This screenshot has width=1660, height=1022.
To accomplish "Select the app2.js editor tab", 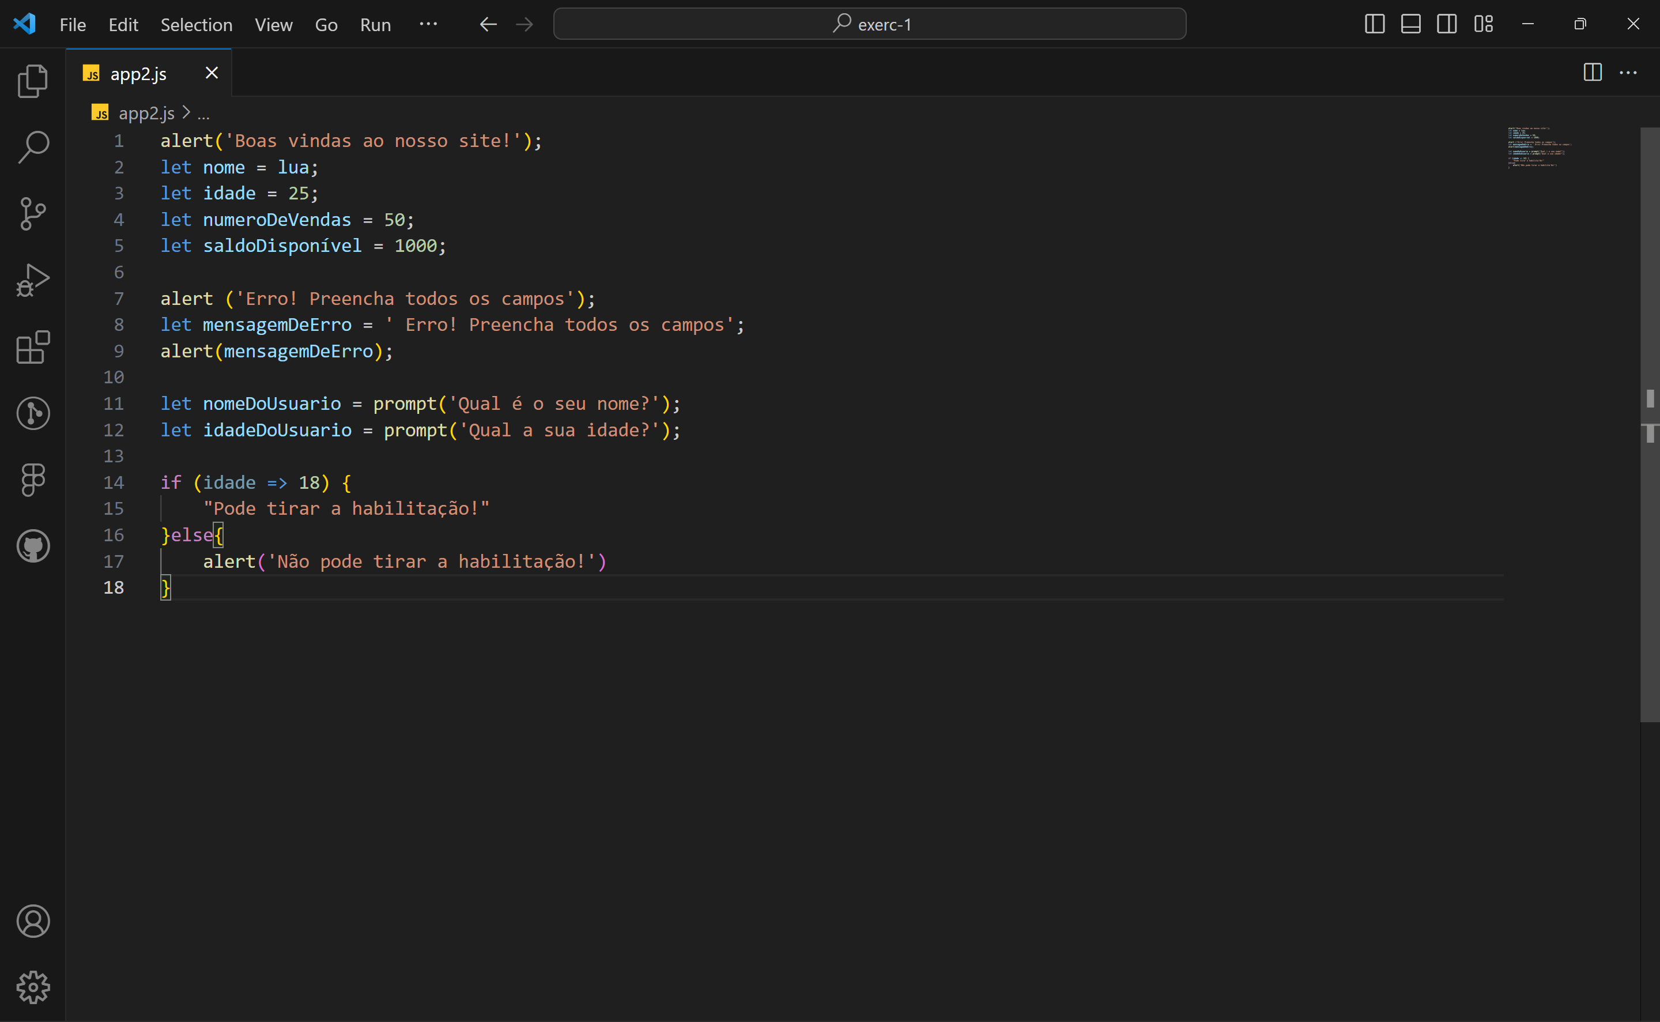I will click(149, 73).
